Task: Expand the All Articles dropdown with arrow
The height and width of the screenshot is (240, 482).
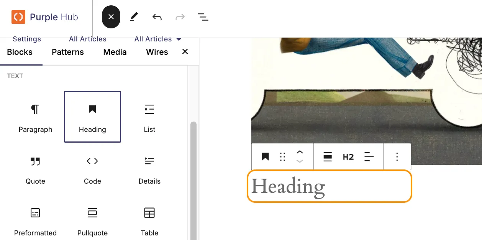Action: click(158, 39)
